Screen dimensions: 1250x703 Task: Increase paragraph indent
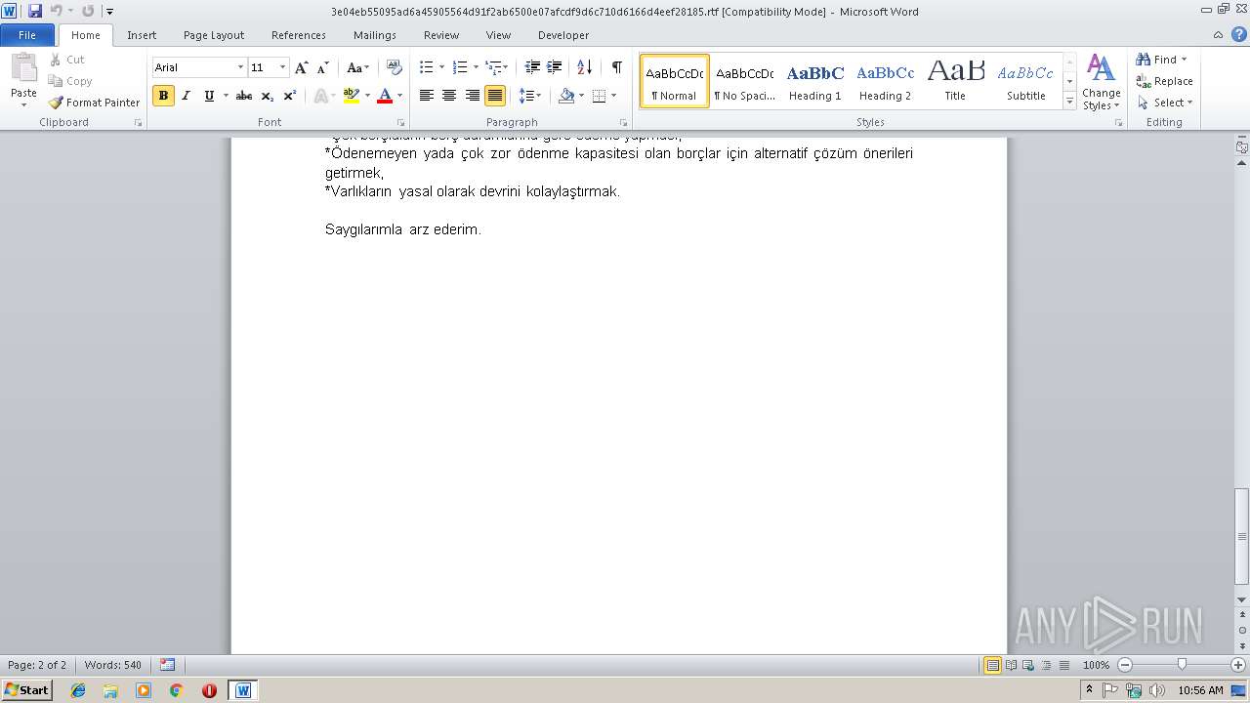(x=555, y=67)
